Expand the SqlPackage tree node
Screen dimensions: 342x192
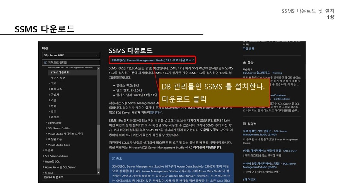(x=47, y=122)
